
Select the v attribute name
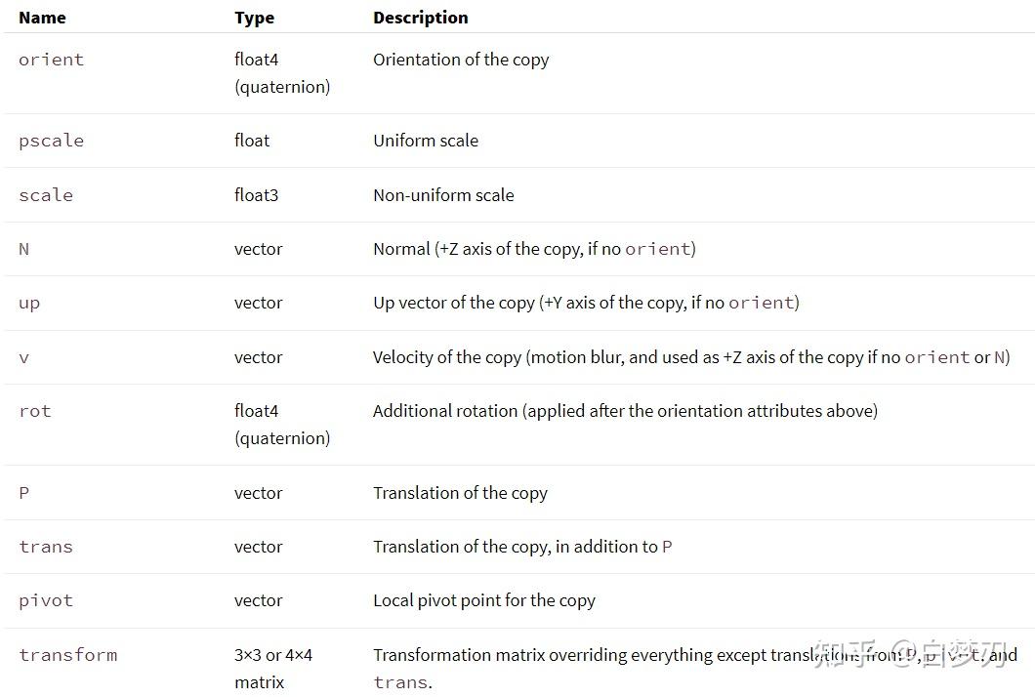[x=24, y=357]
